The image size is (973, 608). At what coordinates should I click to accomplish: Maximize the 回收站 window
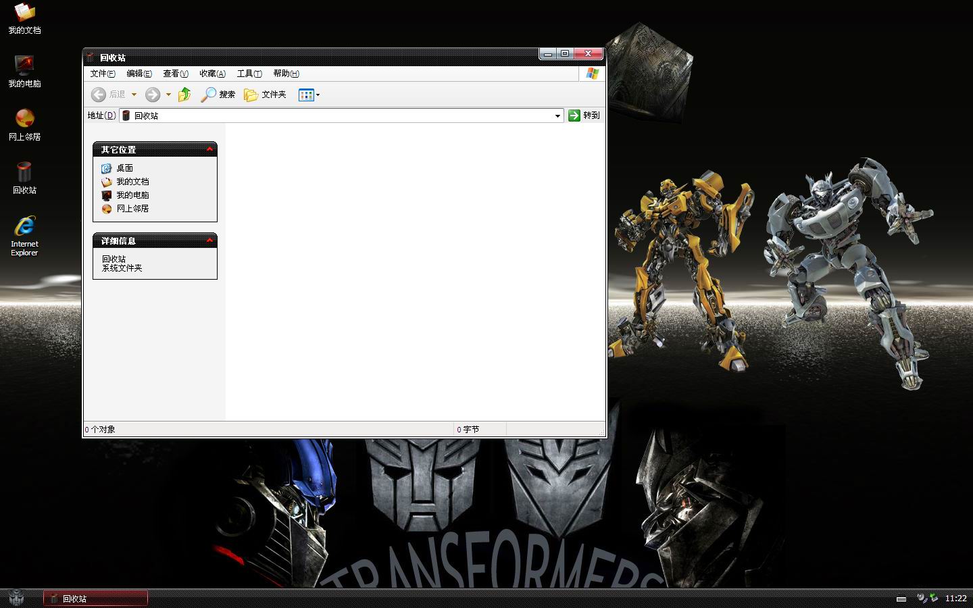pyautogui.click(x=565, y=54)
